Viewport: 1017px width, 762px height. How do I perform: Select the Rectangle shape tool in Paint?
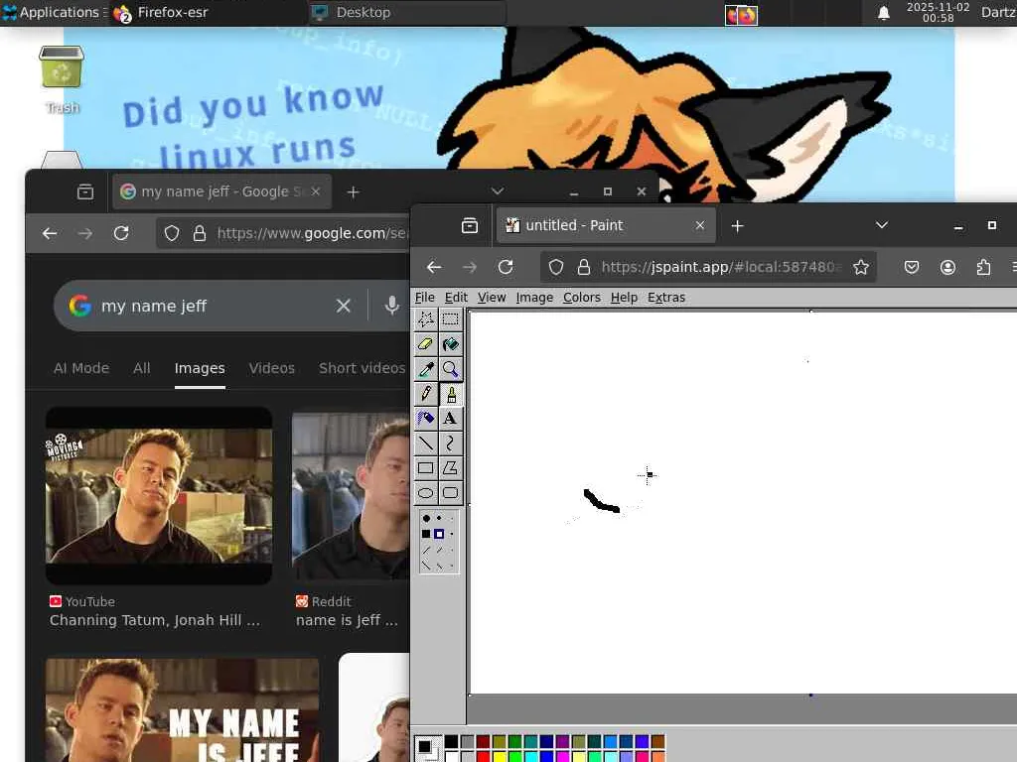point(425,468)
